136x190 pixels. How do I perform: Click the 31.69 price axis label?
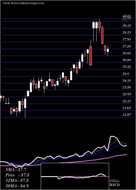point(126,108)
